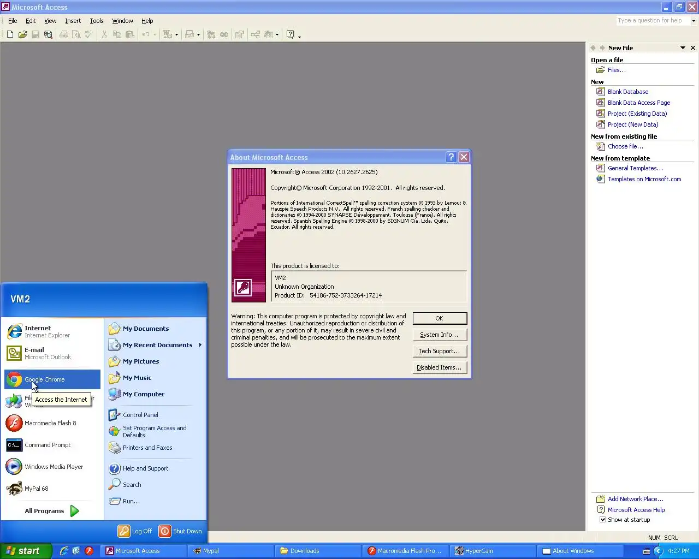Open the New File task pane dropdown
The width and height of the screenshot is (699, 559).
(683, 48)
